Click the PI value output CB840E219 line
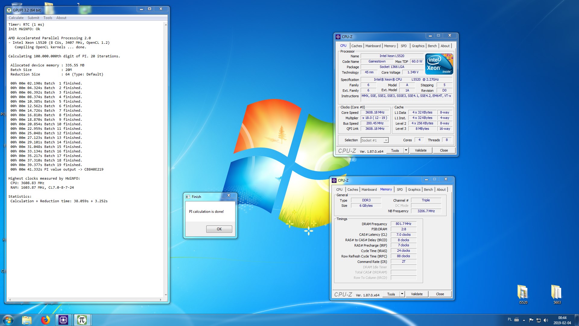 click(x=57, y=169)
